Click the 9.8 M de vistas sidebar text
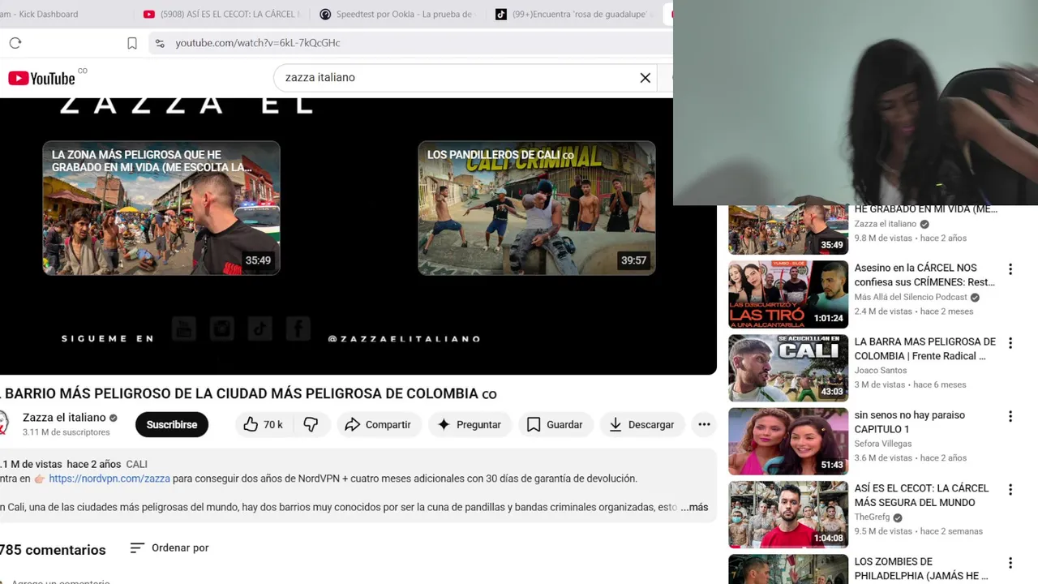This screenshot has height=584, width=1038. [882, 238]
